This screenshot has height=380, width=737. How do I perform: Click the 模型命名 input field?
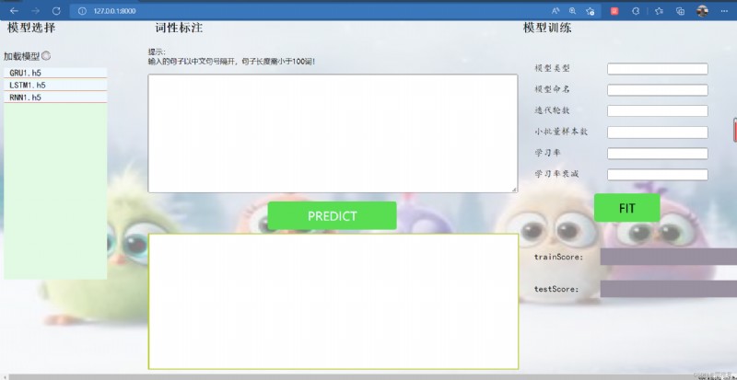(658, 90)
